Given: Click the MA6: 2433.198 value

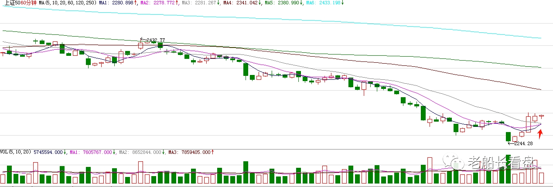Looking at the screenshot, I should pyautogui.click(x=324, y=3).
